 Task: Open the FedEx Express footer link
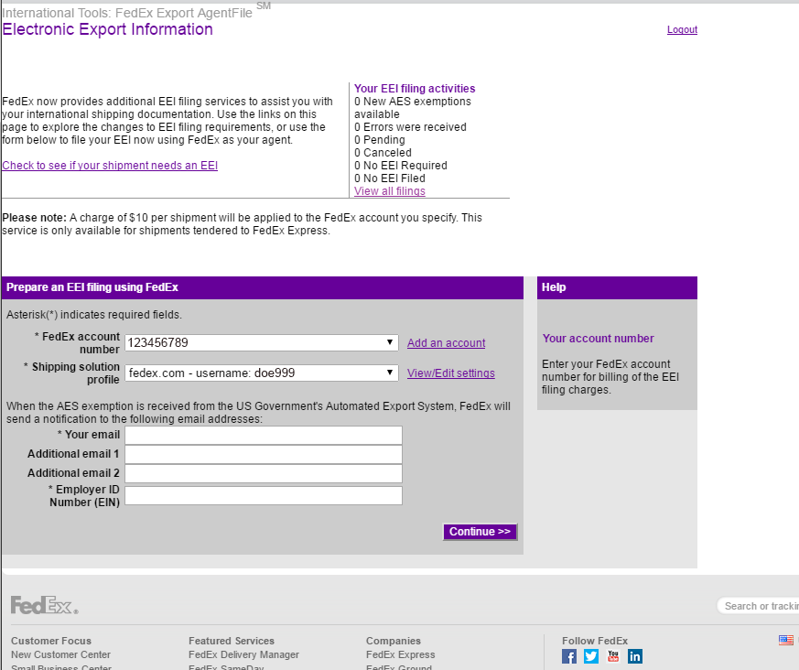pos(401,654)
